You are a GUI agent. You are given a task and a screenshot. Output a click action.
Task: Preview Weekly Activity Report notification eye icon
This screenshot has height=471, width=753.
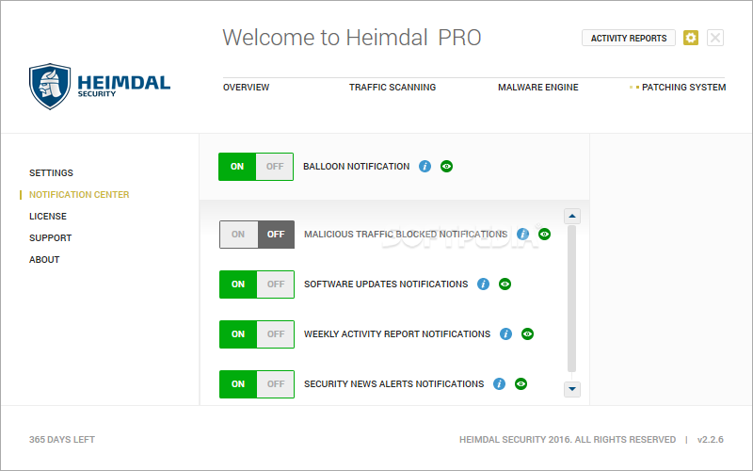527,334
